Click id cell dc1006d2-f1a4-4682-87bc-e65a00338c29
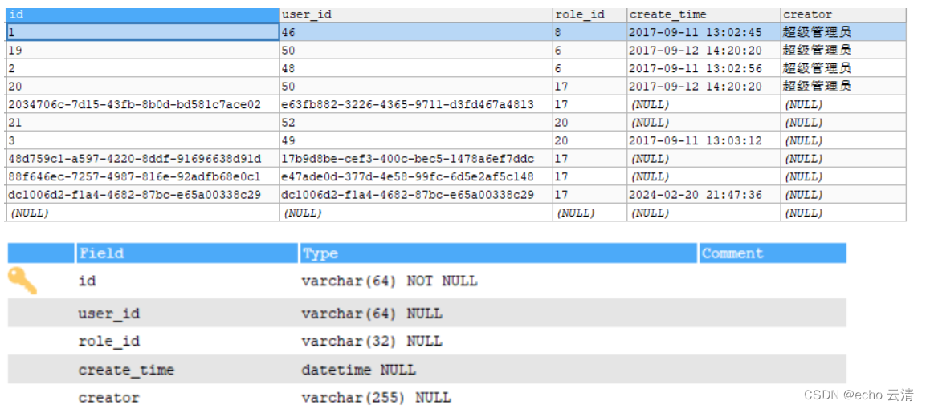This screenshot has width=926, height=409. click(142, 195)
